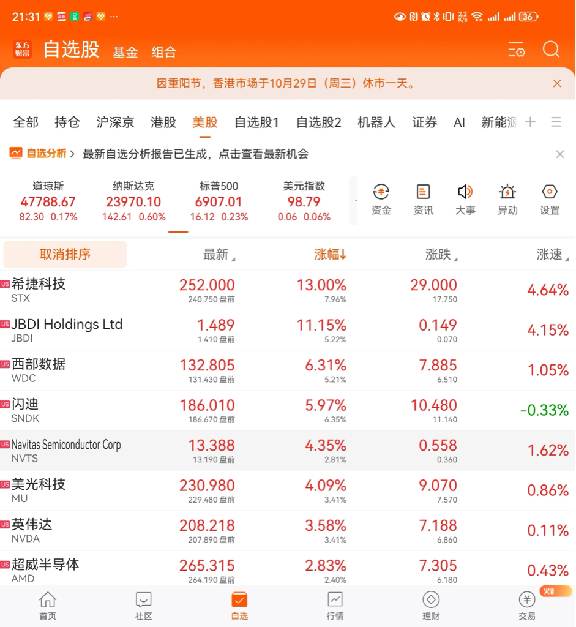Tap the Eastmoney logo icon
Screen dimensions: 576x627
(x=23, y=49)
